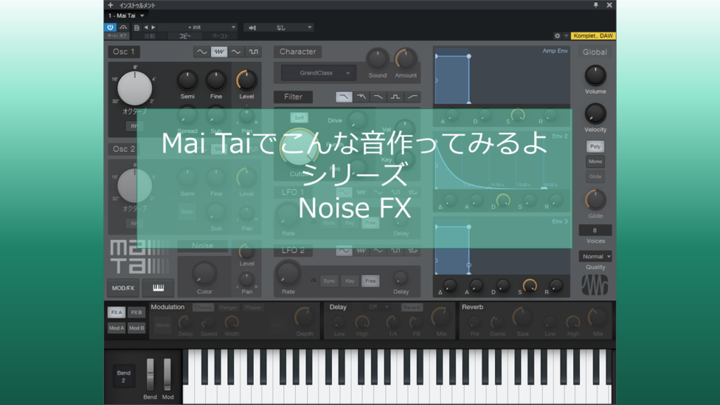The image size is (720, 405).
Task: Select the low-pass filter type
Action: 343,96
